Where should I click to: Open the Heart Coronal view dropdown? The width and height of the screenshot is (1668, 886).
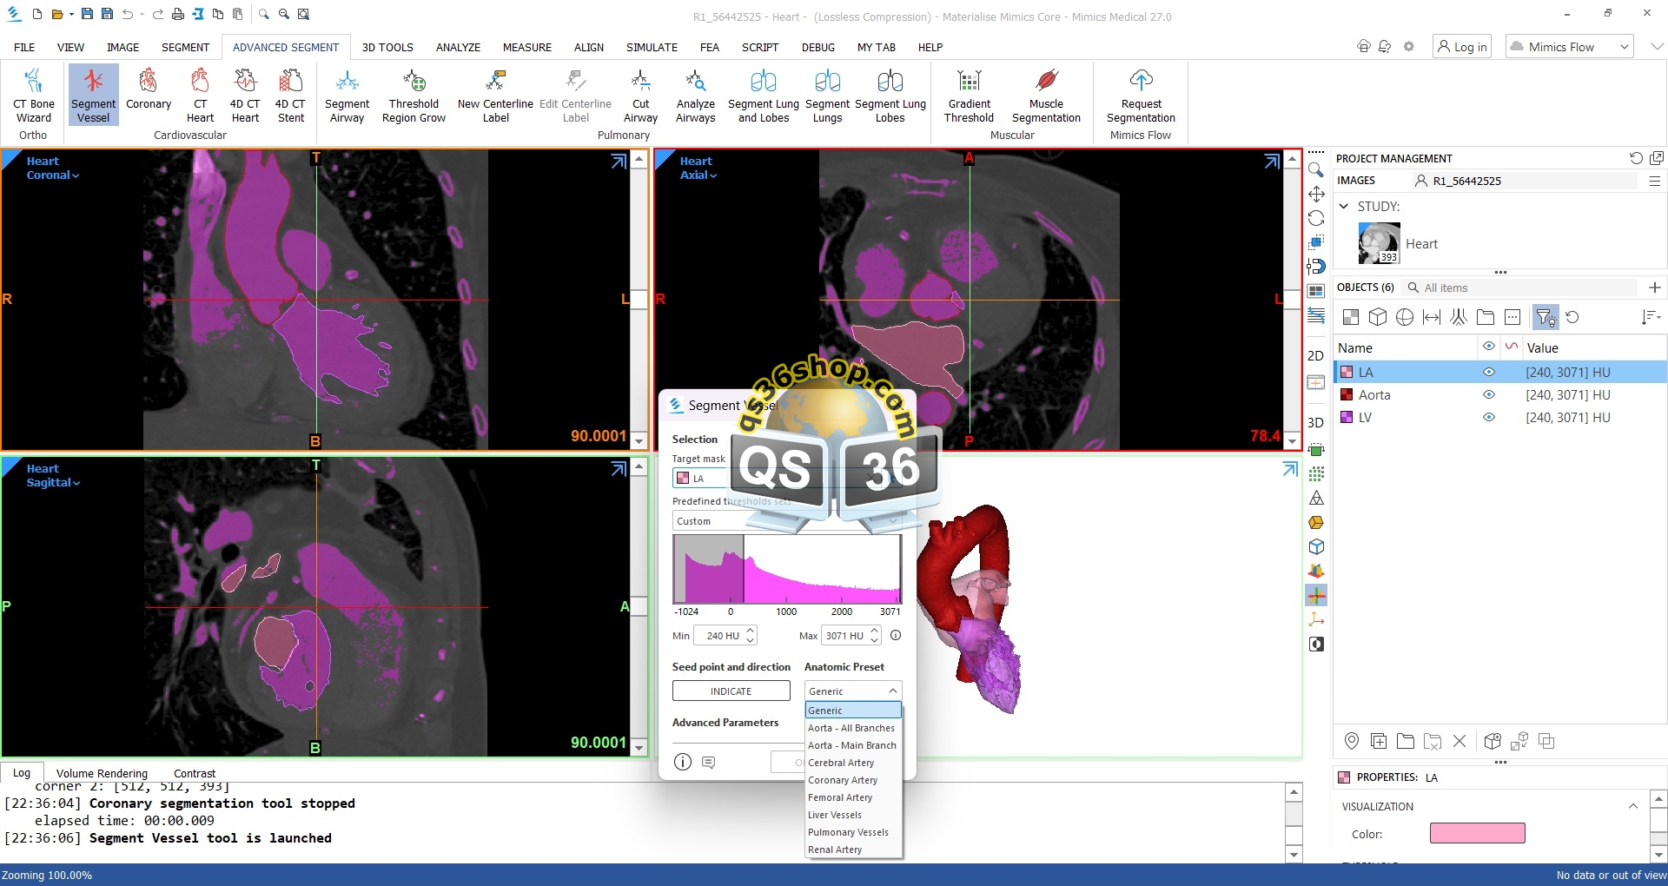pos(53,175)
